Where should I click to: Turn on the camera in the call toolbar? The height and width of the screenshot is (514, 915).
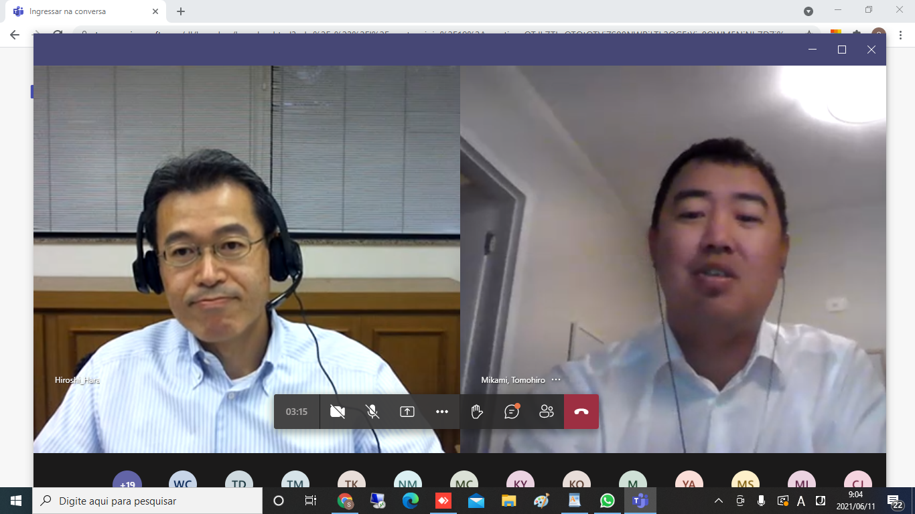pos(338,412)
